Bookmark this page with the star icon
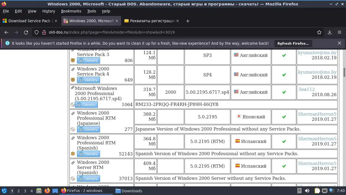 319,32
